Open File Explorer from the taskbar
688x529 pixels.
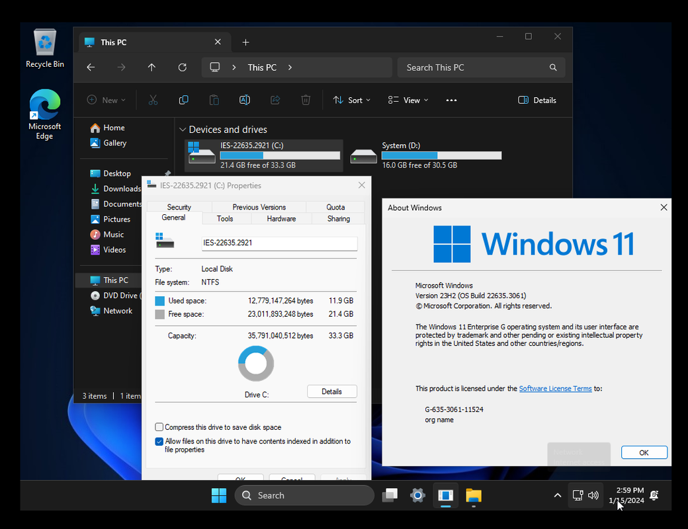[x=474, y=496]
